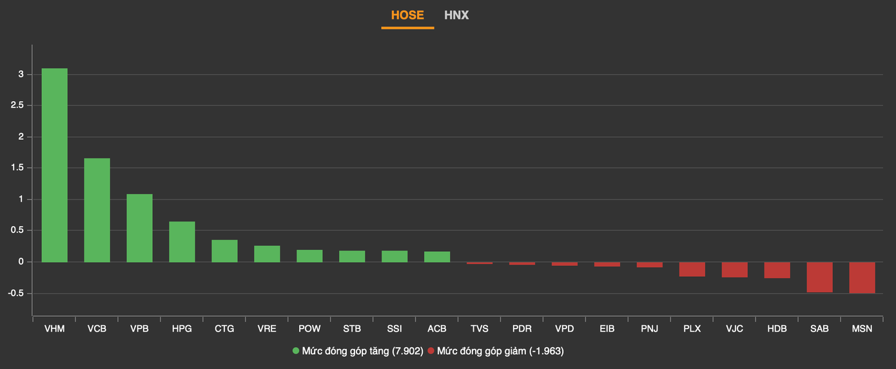Click the green legend dot for increases
Image resolution: width=896 pixels, height=369 pixels.
[296, 351]
